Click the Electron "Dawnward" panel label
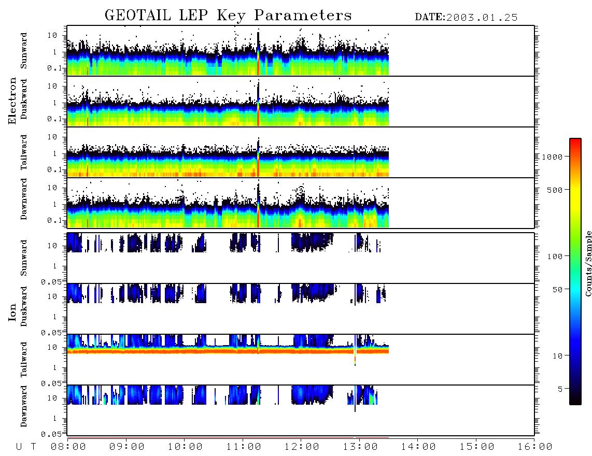The height and width of the screenshot is (456, 592). [x=24, y=199]
